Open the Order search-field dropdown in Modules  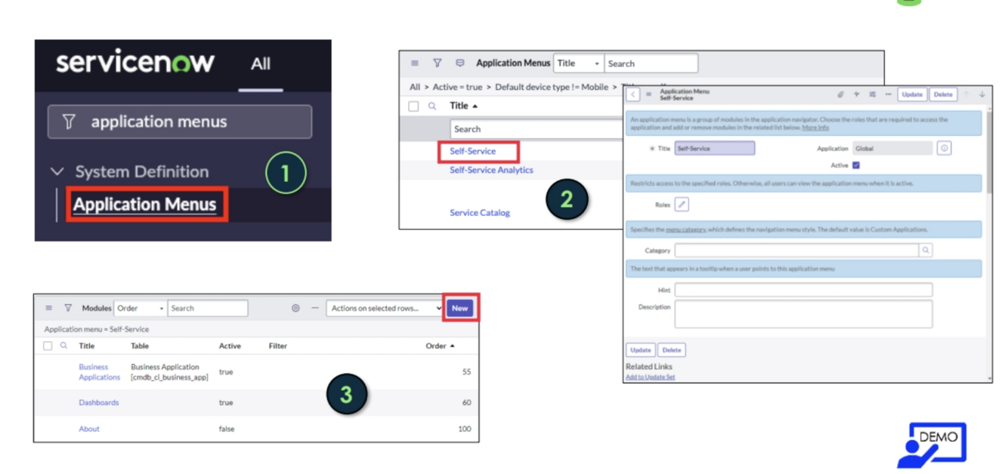coord(141,308)
